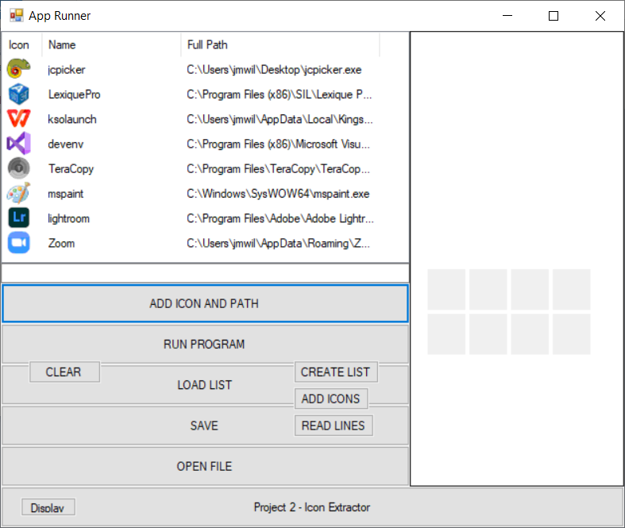Start the selected app with RUN PROGRAM
The image size is (625, 528).
pos(205,345)
